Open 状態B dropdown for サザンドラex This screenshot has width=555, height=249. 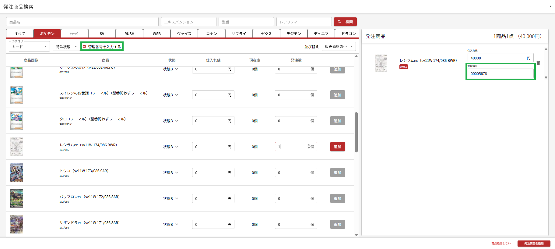(170, 225)
